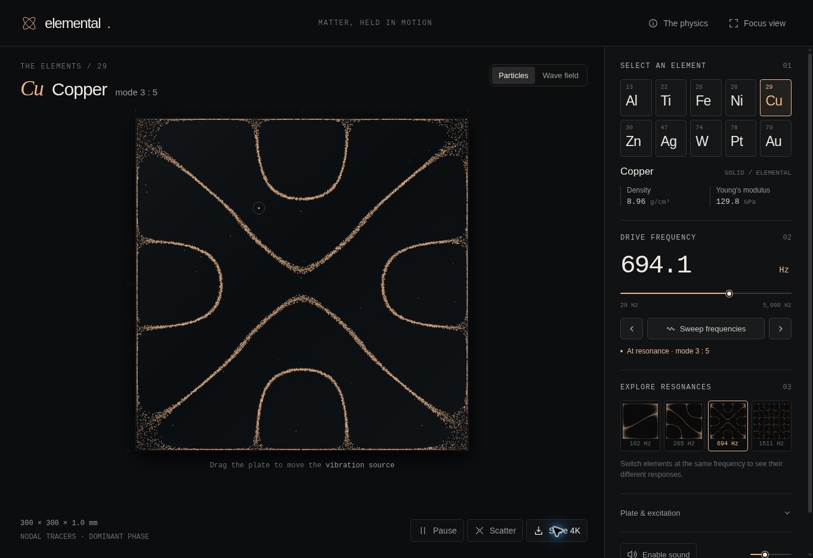Click the speaker icon in Enable sound
The width and height of the screenshot is (813, 558).
click(632, 554)
